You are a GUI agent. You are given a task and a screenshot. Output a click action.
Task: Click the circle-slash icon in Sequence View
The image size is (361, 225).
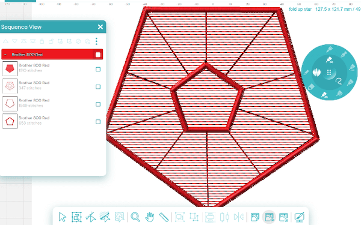pos(78,41)
